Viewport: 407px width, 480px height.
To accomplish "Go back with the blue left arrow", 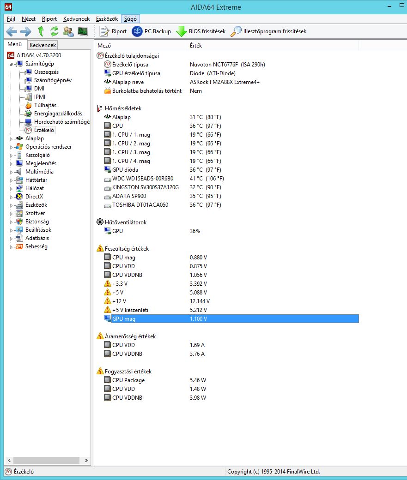I will pyautogui.click(x=12, y=31).
